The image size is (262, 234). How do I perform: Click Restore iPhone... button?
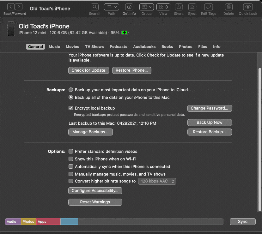click(132, 70)
